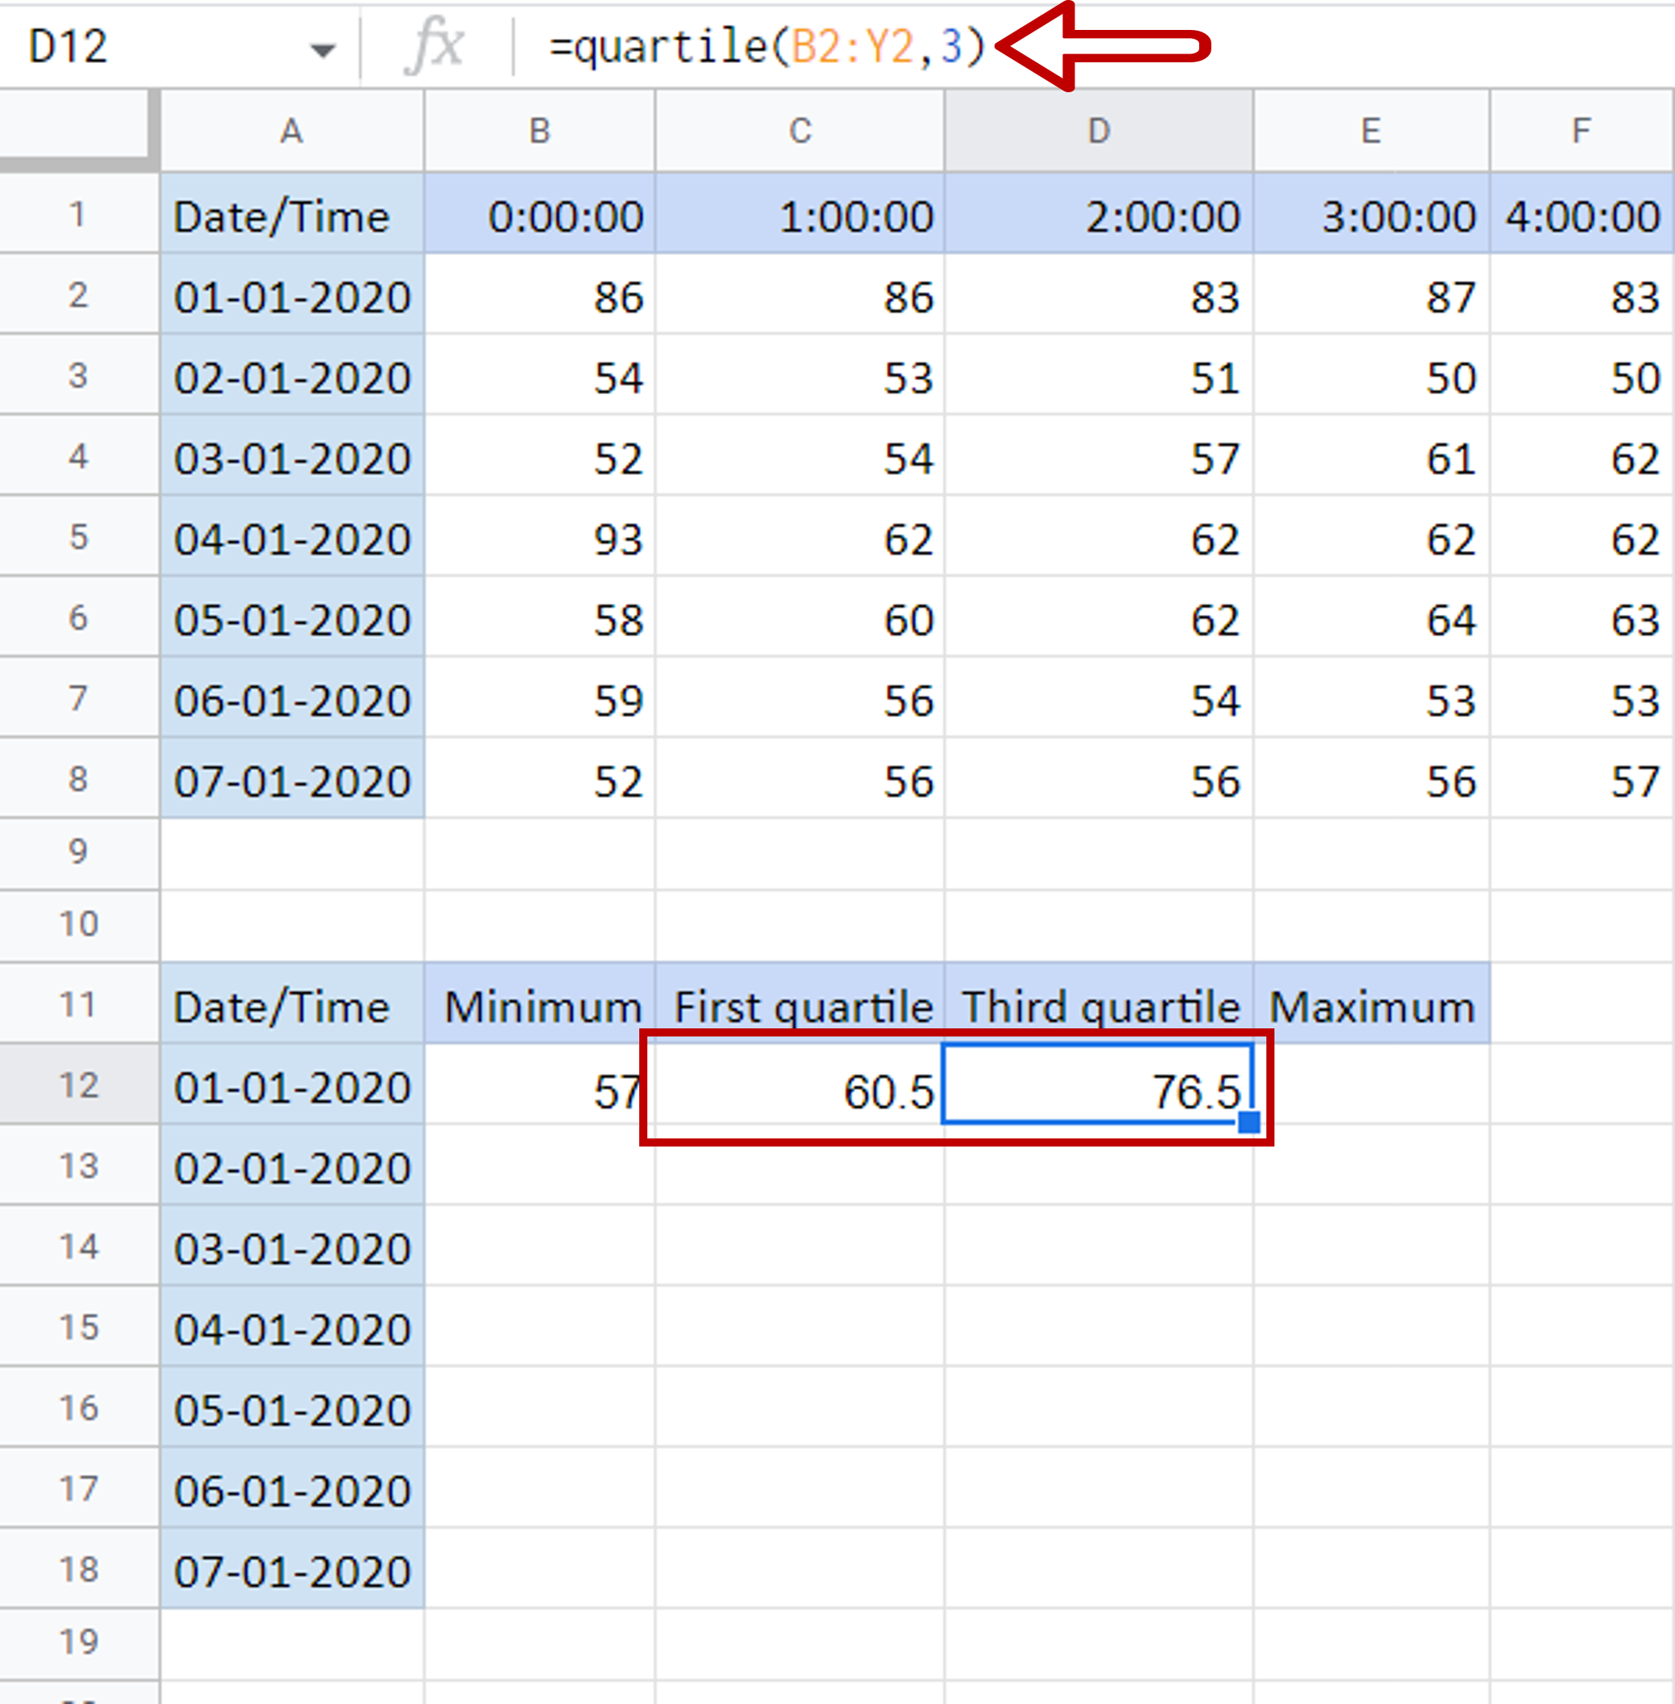
Task: Select cell A15 with date 04-01-2020
Action: pyautogui.click(x=292, y=1325)
